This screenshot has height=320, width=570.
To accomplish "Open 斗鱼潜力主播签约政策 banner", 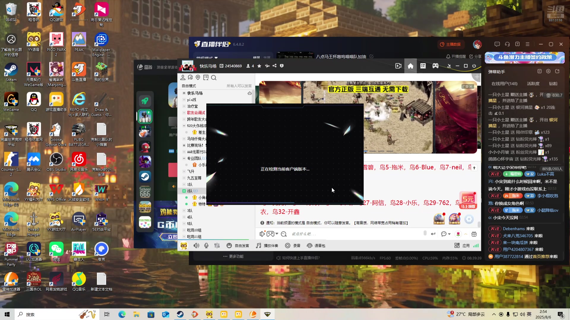I will (525, 57).
